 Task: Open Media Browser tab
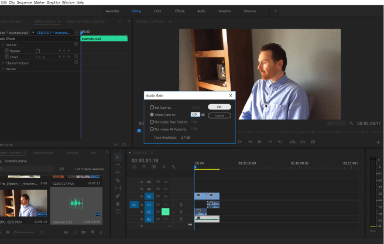[x=43, y=153]
